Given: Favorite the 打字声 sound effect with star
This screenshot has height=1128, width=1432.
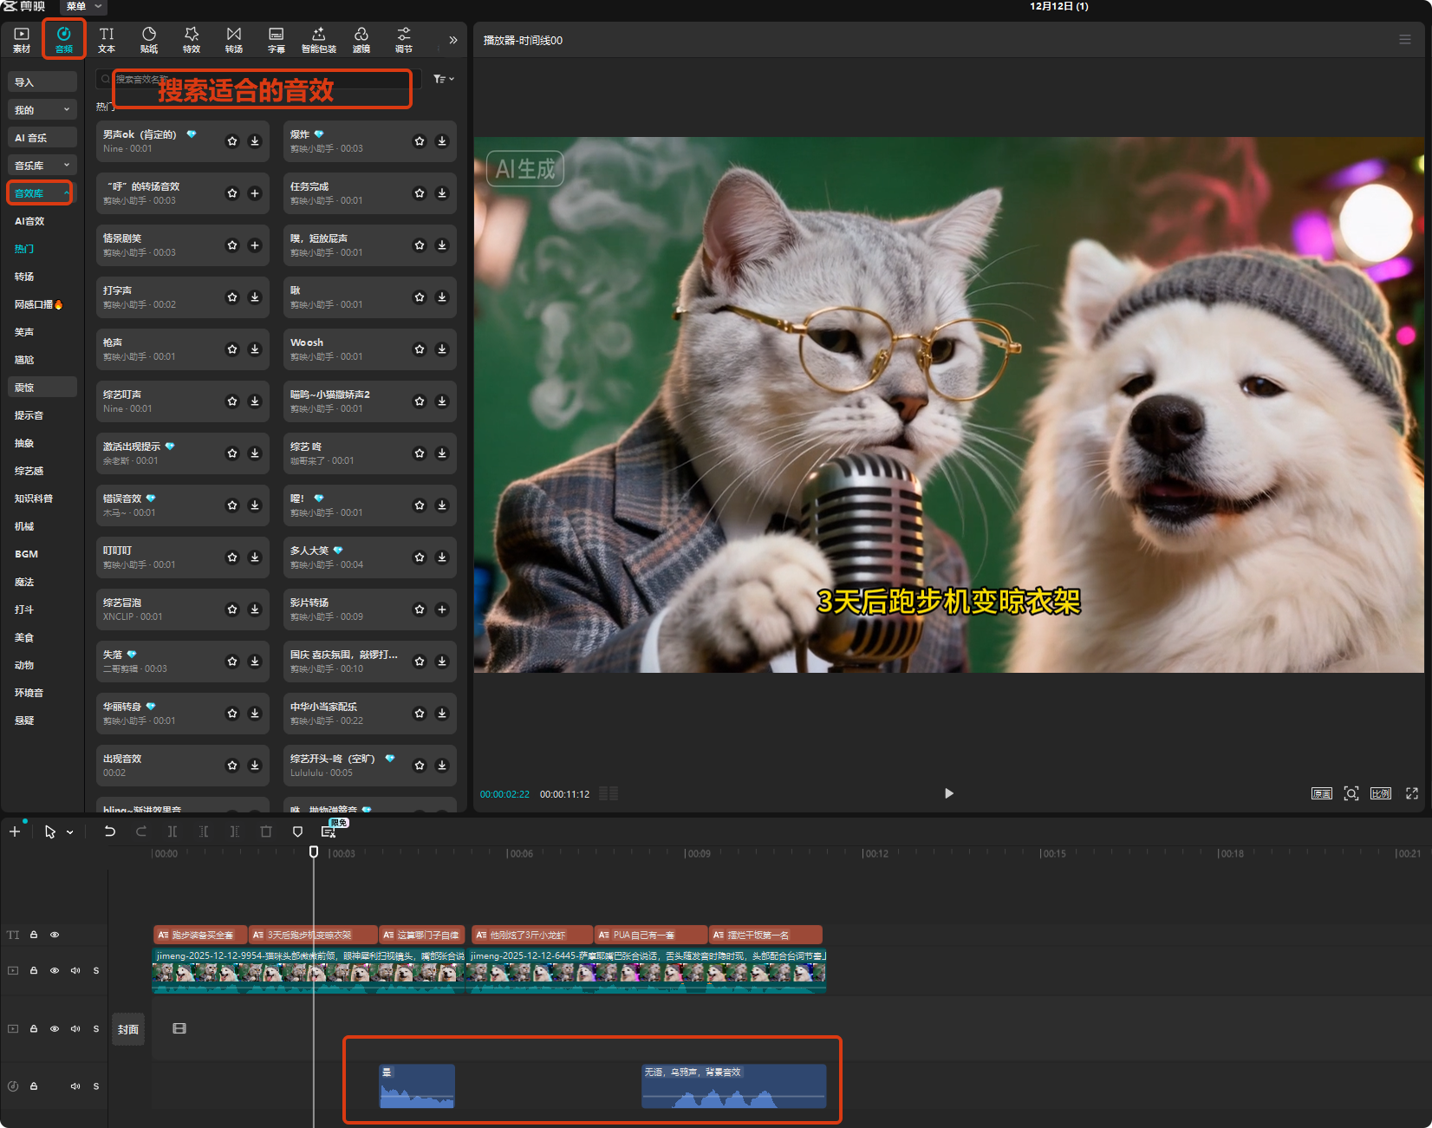Looking at the screenshot, I should tap(232, 297).
